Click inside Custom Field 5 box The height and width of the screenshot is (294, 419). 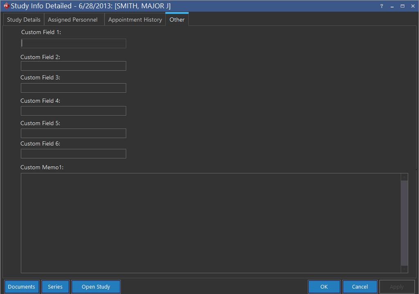[x=74, y=134]
